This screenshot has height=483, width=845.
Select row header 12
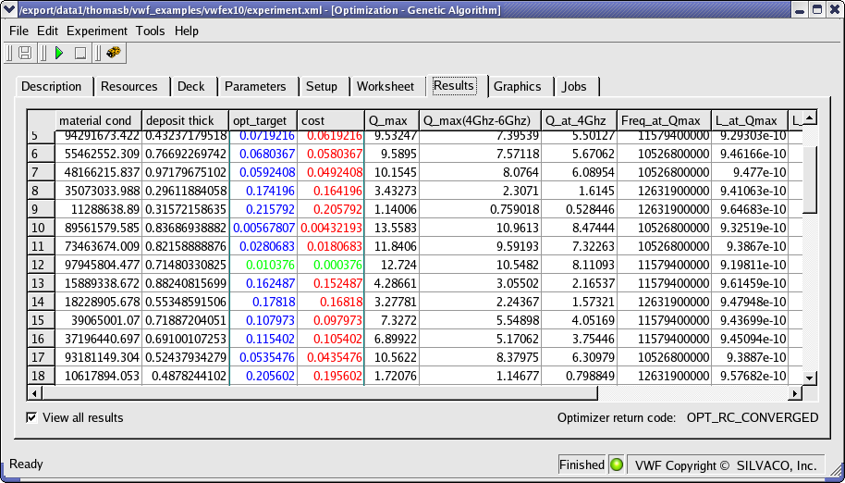(x=41, y=265)
